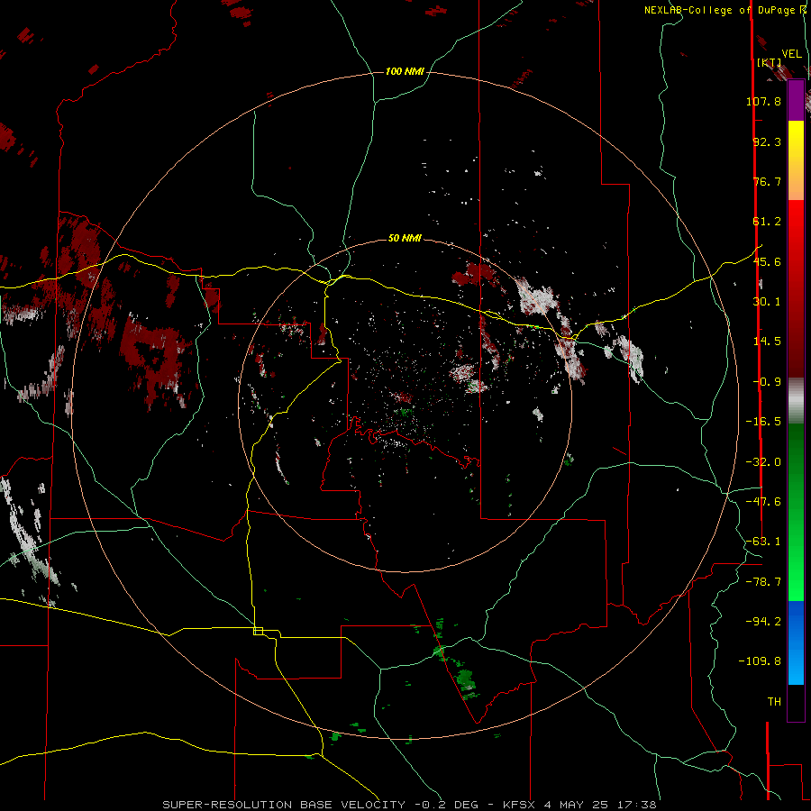Click the 30.1 value on velocity scale
The image size is (811, 811).
tap(767, 302)
